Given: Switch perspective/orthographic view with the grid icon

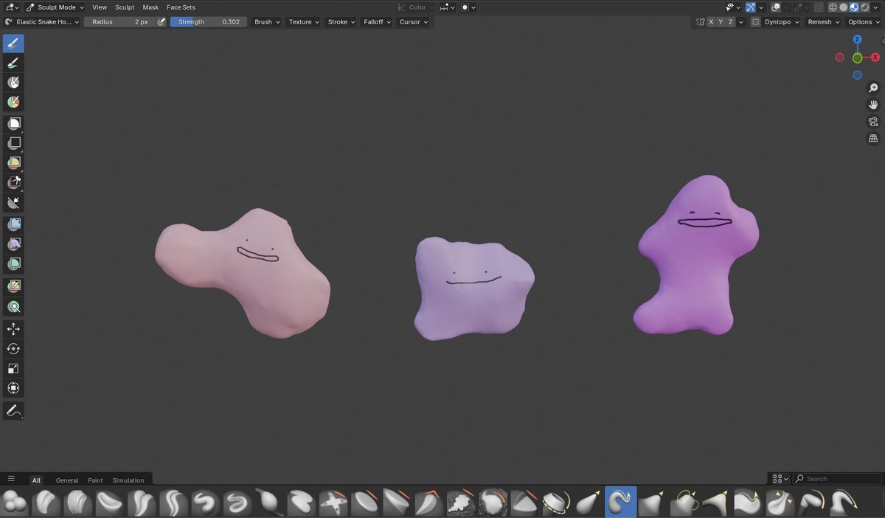Looking at the screenshot, I should [x=873, y=139].
